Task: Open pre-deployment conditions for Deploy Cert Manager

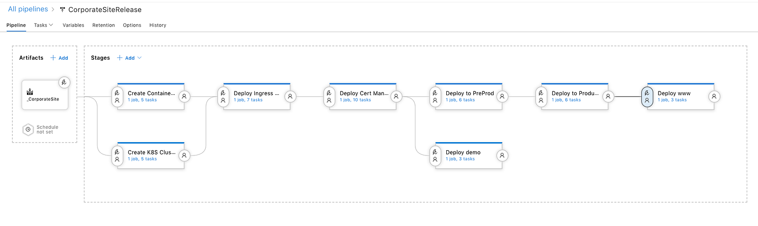Action: pyautogui.click(x=329, y=97)
